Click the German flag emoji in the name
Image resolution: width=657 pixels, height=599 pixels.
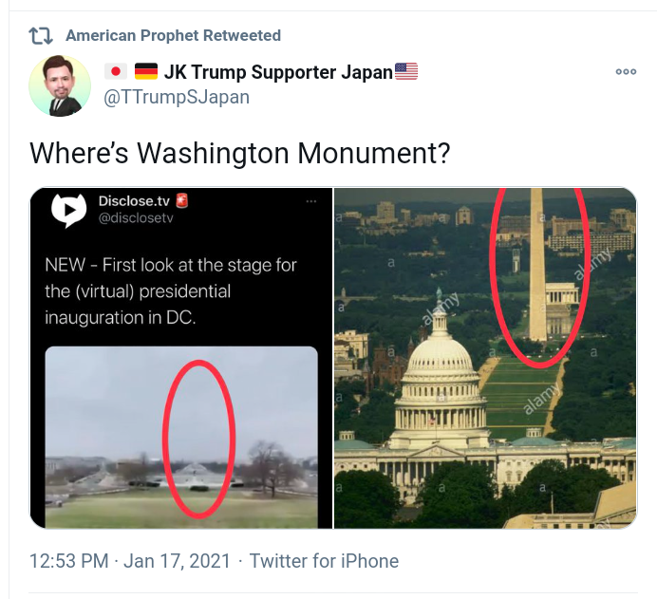pyautogui.click(x=145, y=72)
